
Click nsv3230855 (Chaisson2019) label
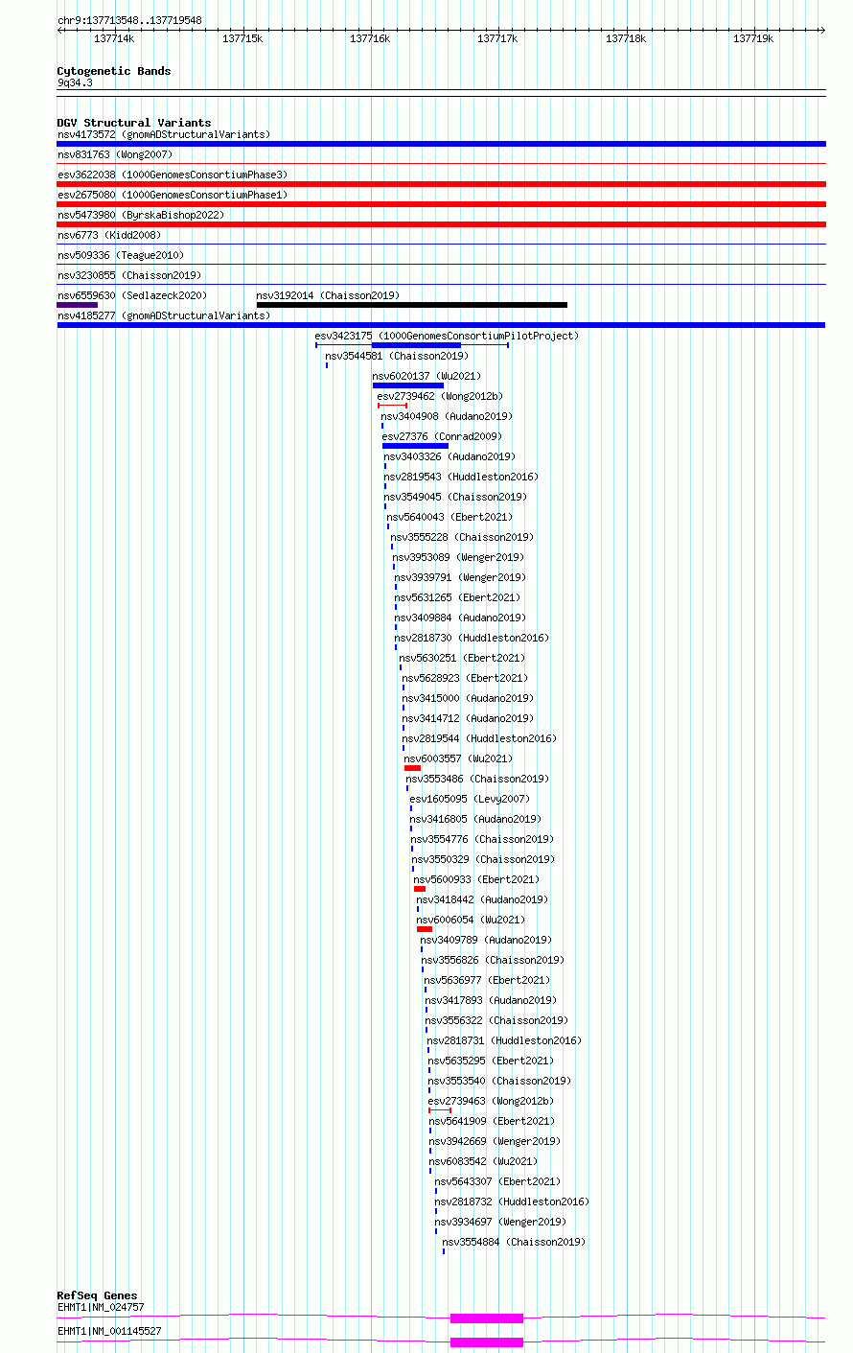coord(129,275)
